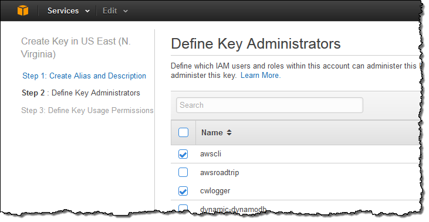
Task: Click the Name column sort arrows
Action: (x=229, y=132)
